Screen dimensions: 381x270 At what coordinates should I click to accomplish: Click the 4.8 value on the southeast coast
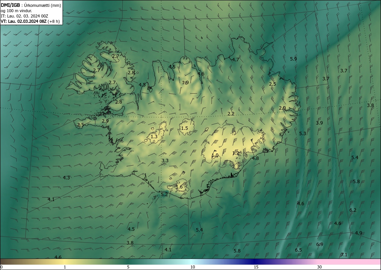[x=255, y=158]
